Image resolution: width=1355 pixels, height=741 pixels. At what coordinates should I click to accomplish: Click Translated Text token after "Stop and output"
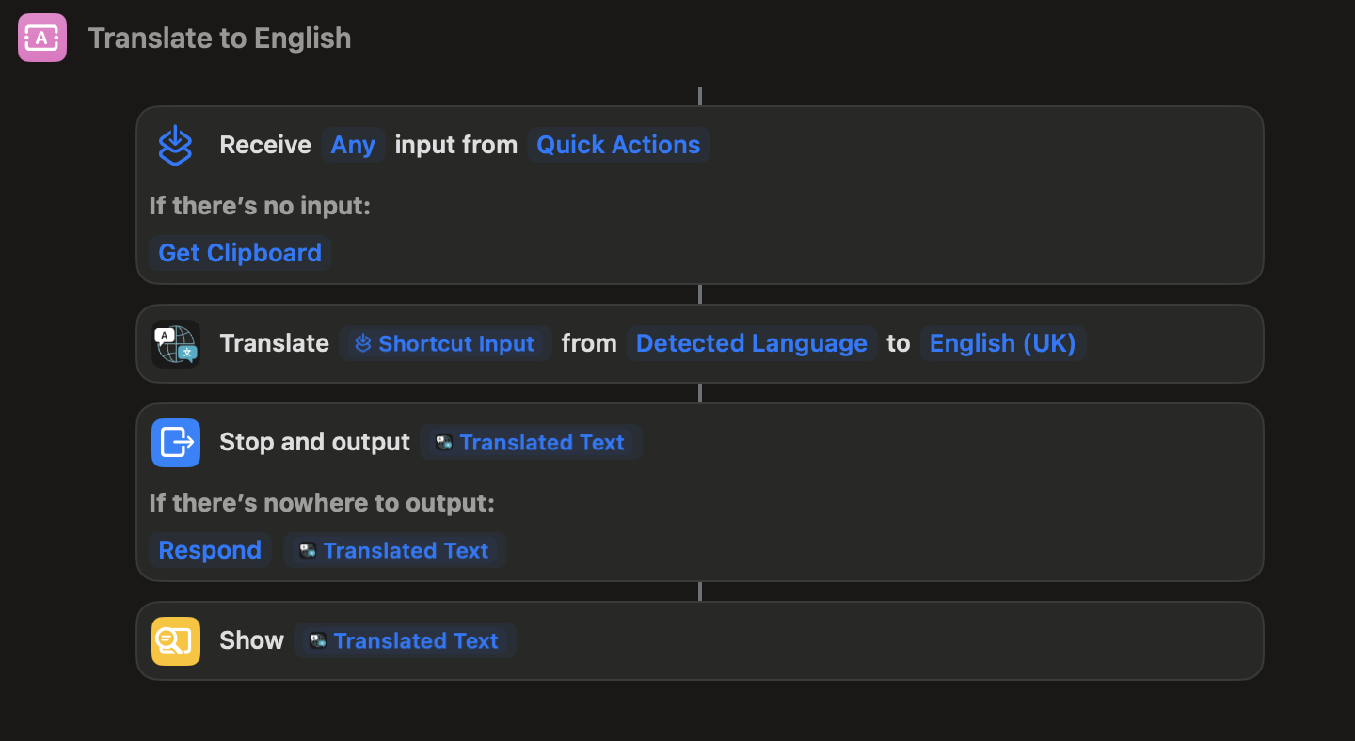531,443
